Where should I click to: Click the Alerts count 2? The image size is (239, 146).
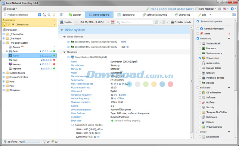pyautogui.click(x=229, y=34)
